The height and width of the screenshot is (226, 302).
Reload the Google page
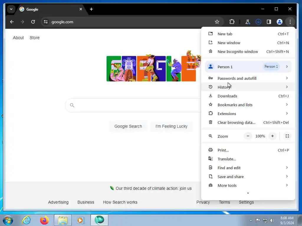pos(33,22)
